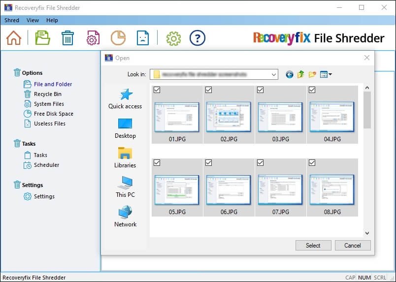Uncheck the 04.JPG checkbox
The width and height of the screenshot is (396, 282).
pyautogui.click(x=312, y=90)
